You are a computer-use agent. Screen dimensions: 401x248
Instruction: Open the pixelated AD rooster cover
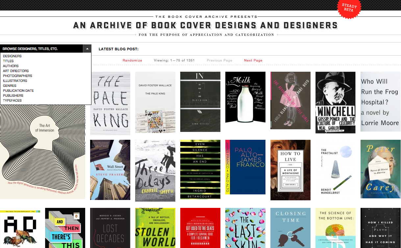[20, 228]
